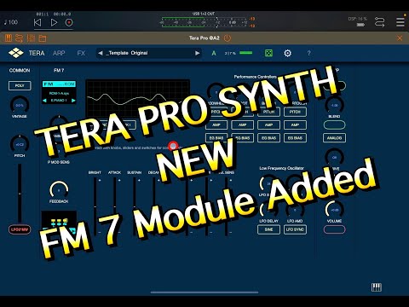
Task: Click the vertical pitch slider in Common
Action: pos(20,194)
